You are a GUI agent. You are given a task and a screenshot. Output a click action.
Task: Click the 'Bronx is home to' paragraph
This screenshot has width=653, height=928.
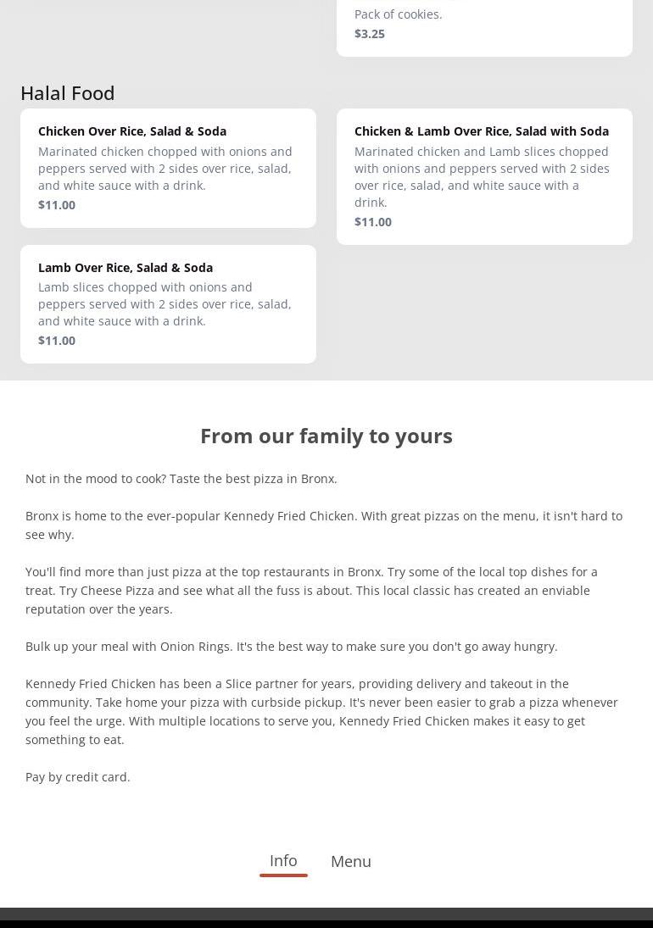point(323,525)
